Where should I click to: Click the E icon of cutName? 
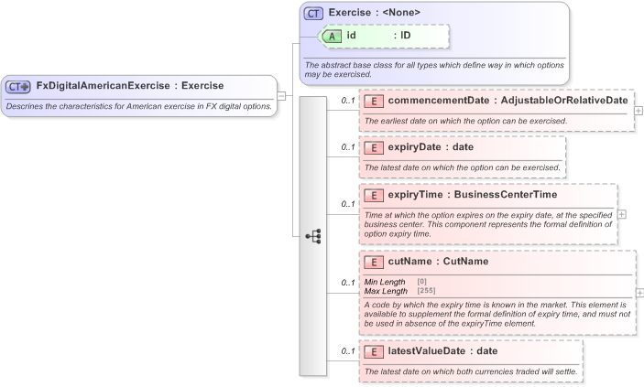(x=374, y=263)
